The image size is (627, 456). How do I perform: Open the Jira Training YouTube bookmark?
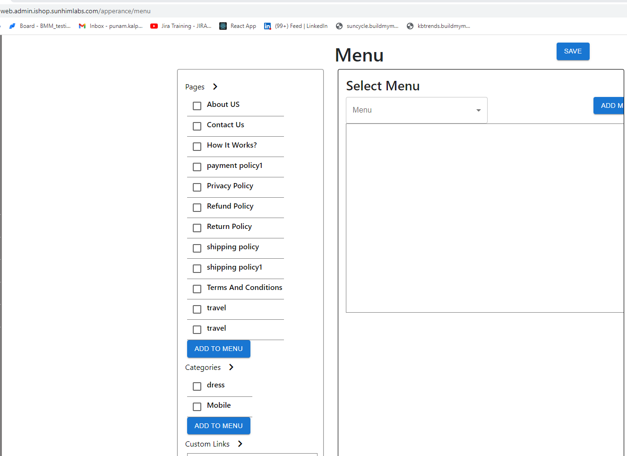point(181,26)
